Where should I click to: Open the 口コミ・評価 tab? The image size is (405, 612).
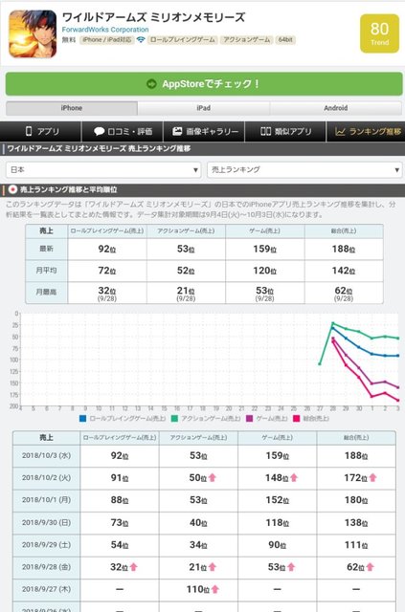[x=123, y=132]
